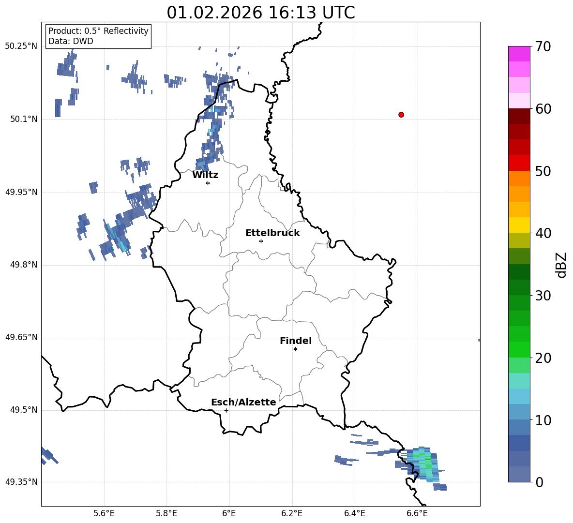Viewport: 573px width, 523px height.
Task: Click the dBZ colorbar axis label
Action: [561, 265]
